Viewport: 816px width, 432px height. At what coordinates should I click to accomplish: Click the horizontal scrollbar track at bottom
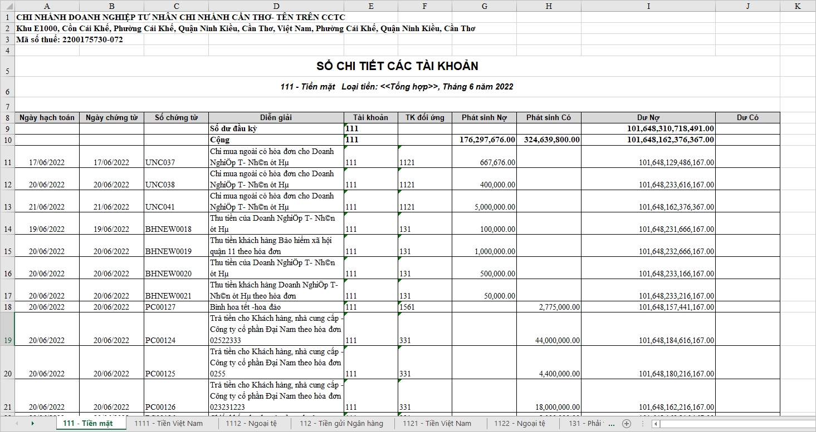pos(735,424)
